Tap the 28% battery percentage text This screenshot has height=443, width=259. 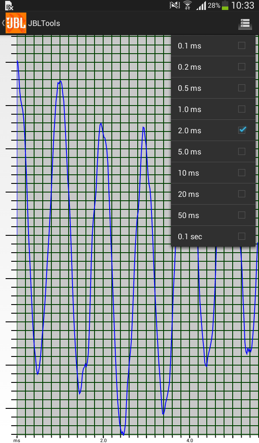tap(214, 5)
